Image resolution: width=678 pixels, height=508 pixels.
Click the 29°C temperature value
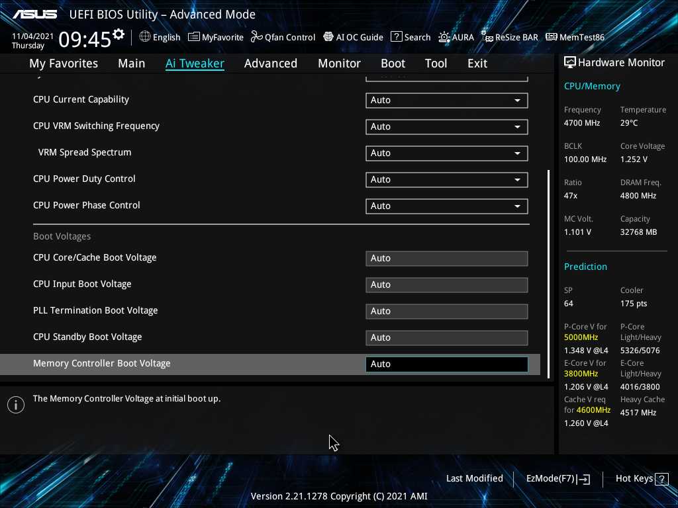click(629, 122)
